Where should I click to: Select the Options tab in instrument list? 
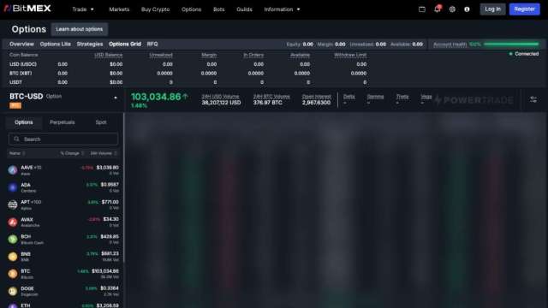click(x=24, y=122)
